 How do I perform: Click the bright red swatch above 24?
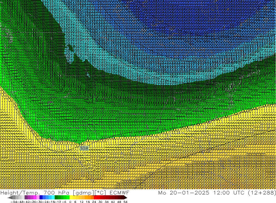(x=95, y=197)
